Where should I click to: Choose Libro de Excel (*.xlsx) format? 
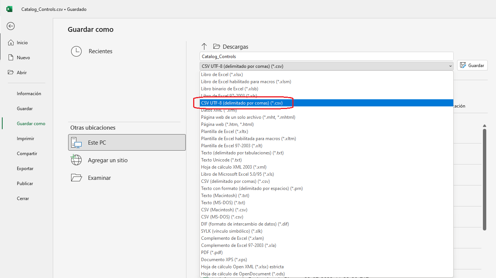(x=222, y=75)
